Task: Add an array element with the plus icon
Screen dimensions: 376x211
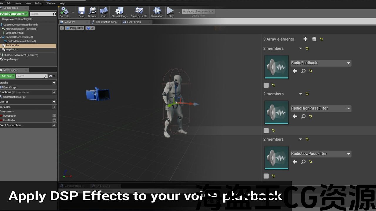Action: (x=305, y=39)
